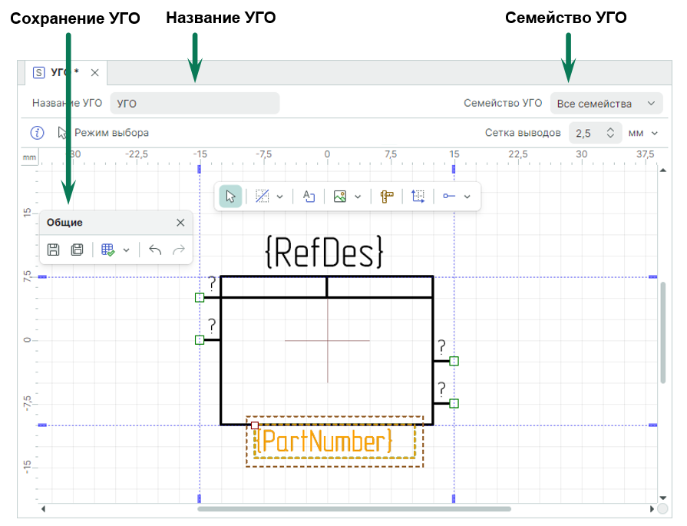Close the УГО tab

coord(94,73)
